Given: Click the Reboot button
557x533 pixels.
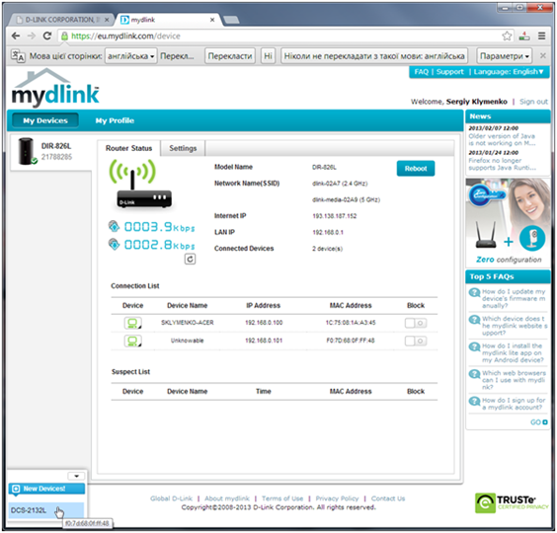Looking at the screenshot, I should tap(416, 169).
